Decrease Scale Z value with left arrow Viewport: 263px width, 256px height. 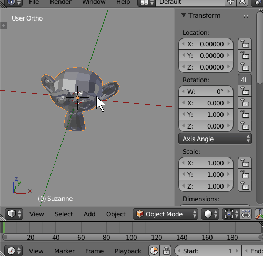coord(183,186)
